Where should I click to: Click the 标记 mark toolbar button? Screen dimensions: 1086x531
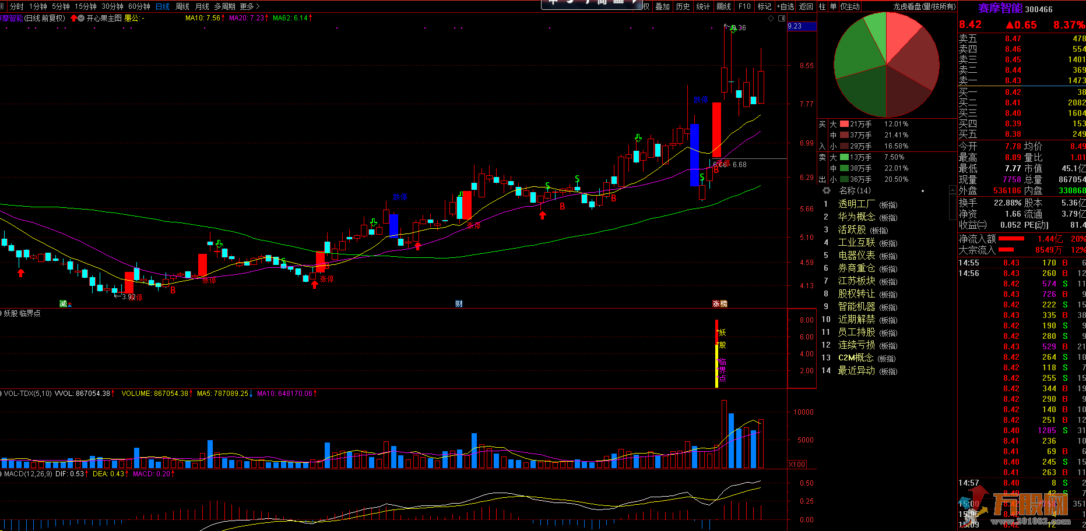coord(764,6)
